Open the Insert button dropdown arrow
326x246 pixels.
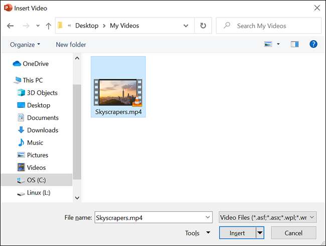(x=260, y=233)
